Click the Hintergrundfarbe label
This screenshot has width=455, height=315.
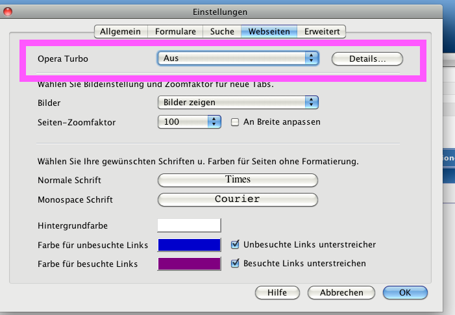tap(73, 226)
